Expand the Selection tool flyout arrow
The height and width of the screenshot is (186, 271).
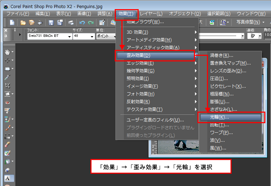point(12,69)
